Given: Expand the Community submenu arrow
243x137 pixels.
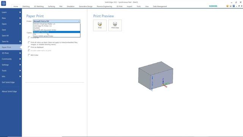Looking at the screenshot, I should click(20, 59).
